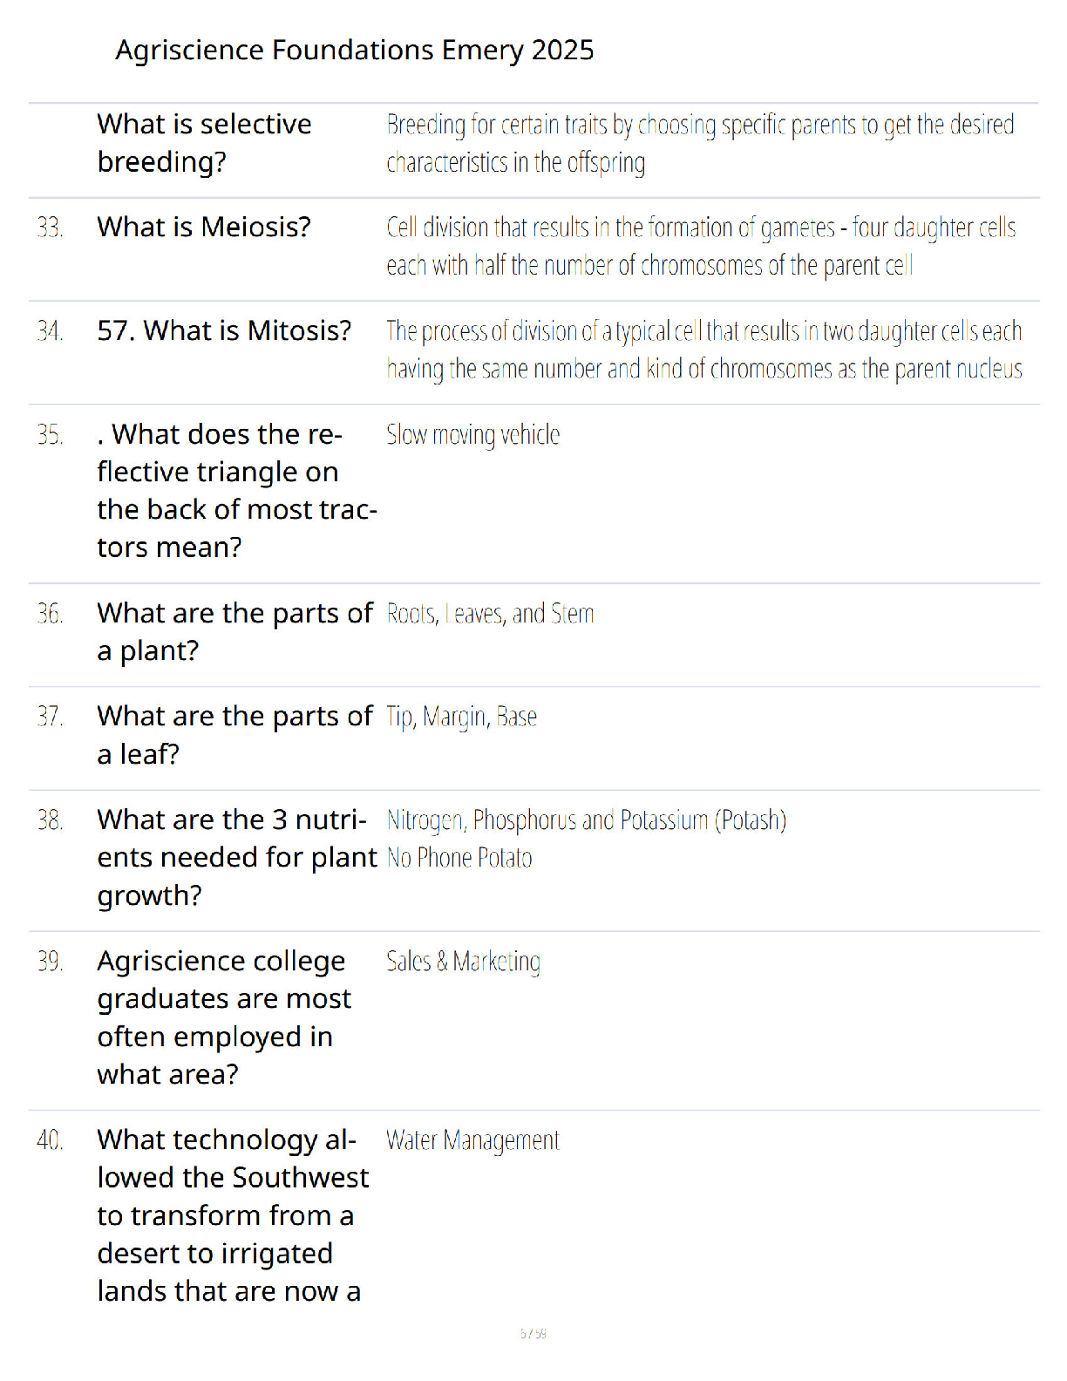The width and height of the screenshot is (1067, 1381).
Task: Select row number 34
Action: point(50,331)
